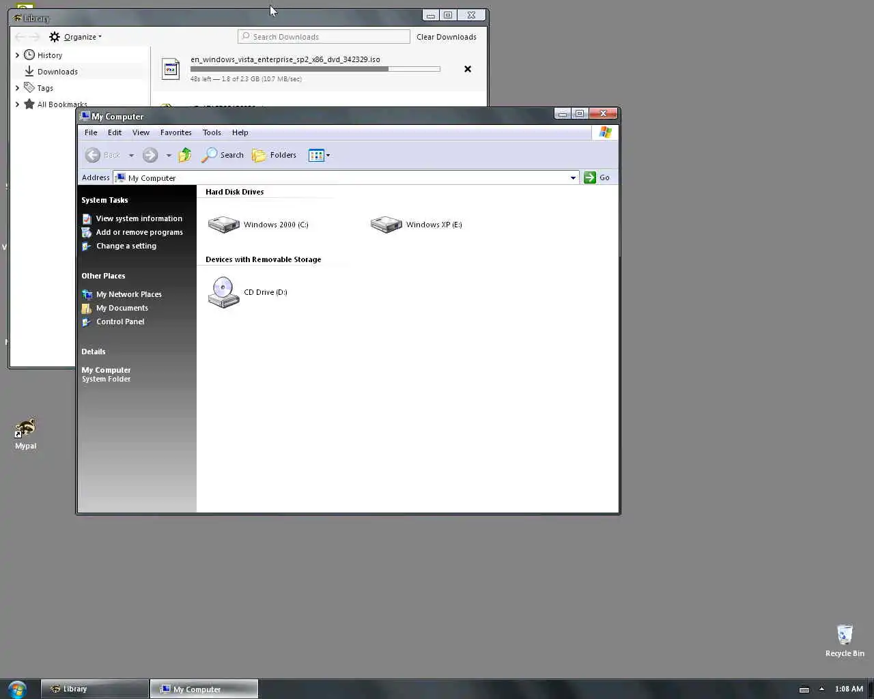Open the View menu
The image size is (874, 699).
(141, 132)
